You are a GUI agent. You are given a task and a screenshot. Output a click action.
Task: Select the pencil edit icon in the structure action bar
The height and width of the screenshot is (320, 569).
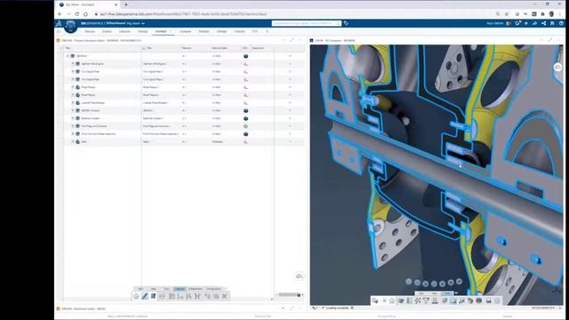click(145, 296)
